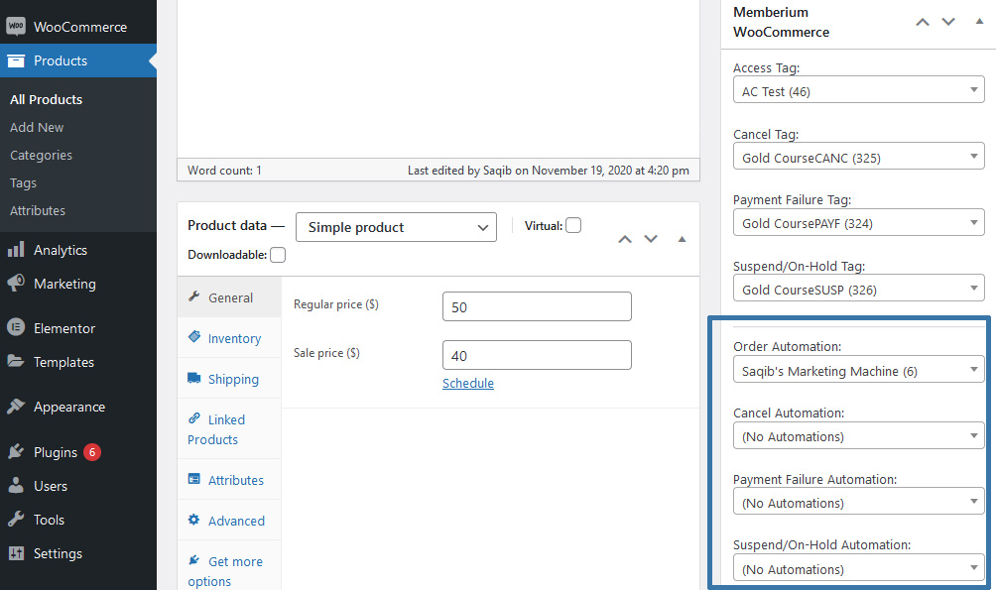The image size is (996, 590).
Task: Open the Cancel Automation dropdown
Action: point(859,435)
